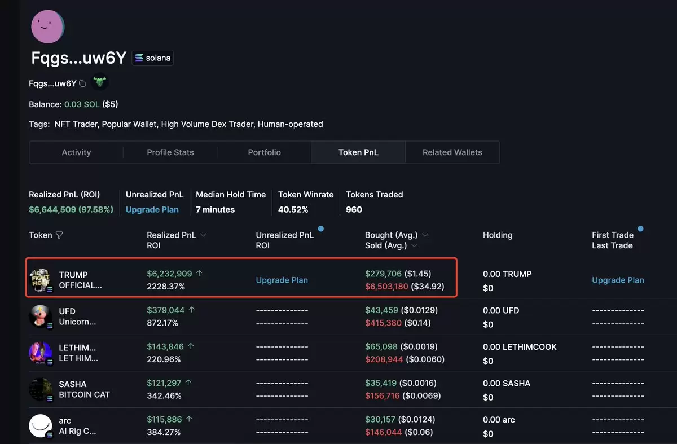Expand the Bought (Avg.) sort chevron
This screenshot has width=677, height=444.
[425, 235]
